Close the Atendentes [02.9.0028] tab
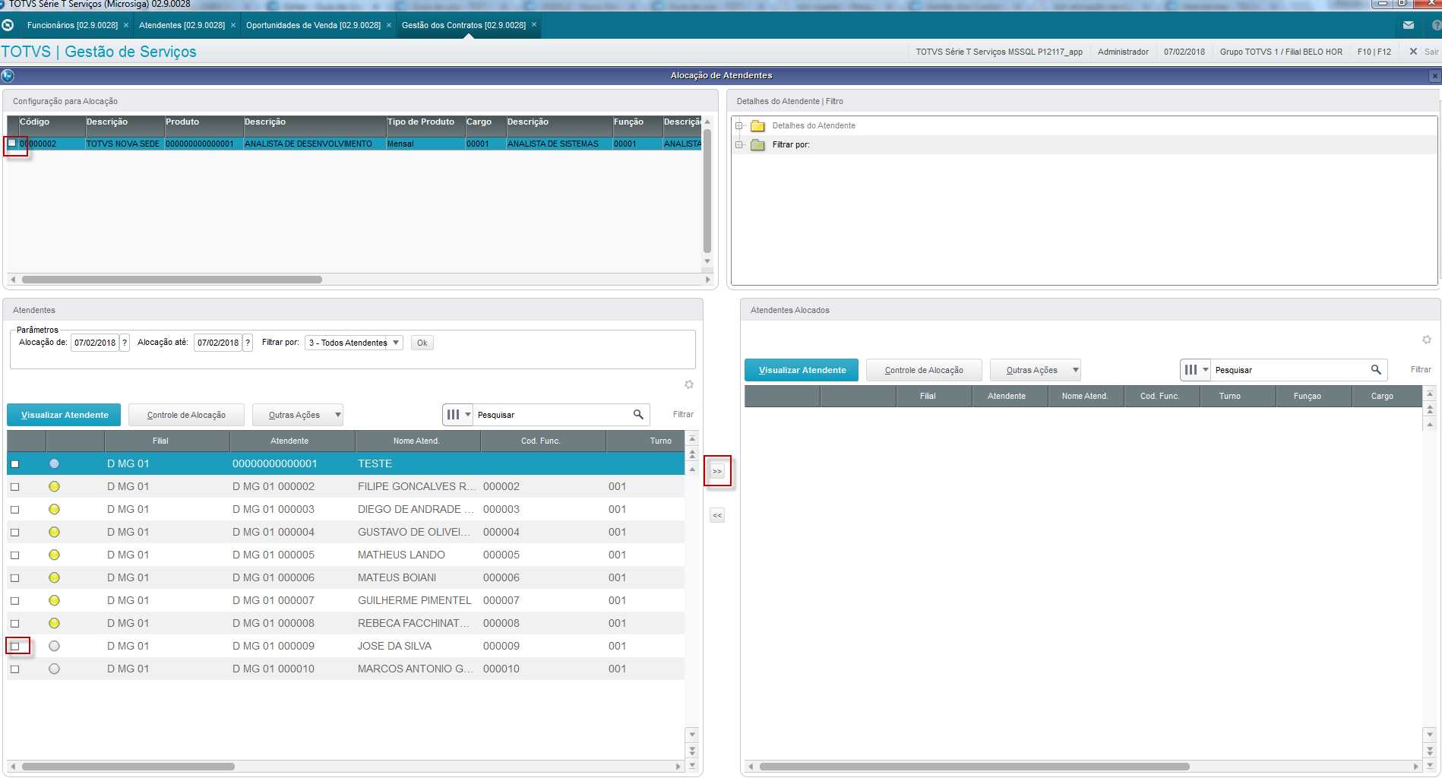The image size is (1442, 778). (x=233, y=25)
